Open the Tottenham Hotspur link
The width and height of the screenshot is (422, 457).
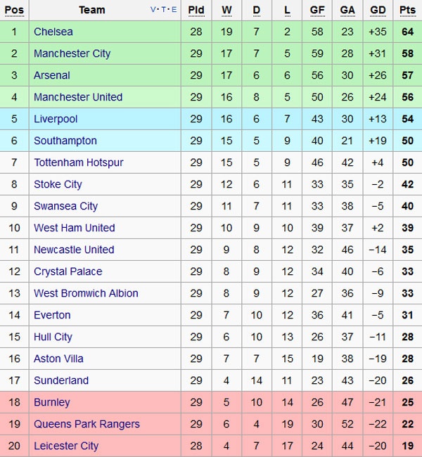coord(79,162)
